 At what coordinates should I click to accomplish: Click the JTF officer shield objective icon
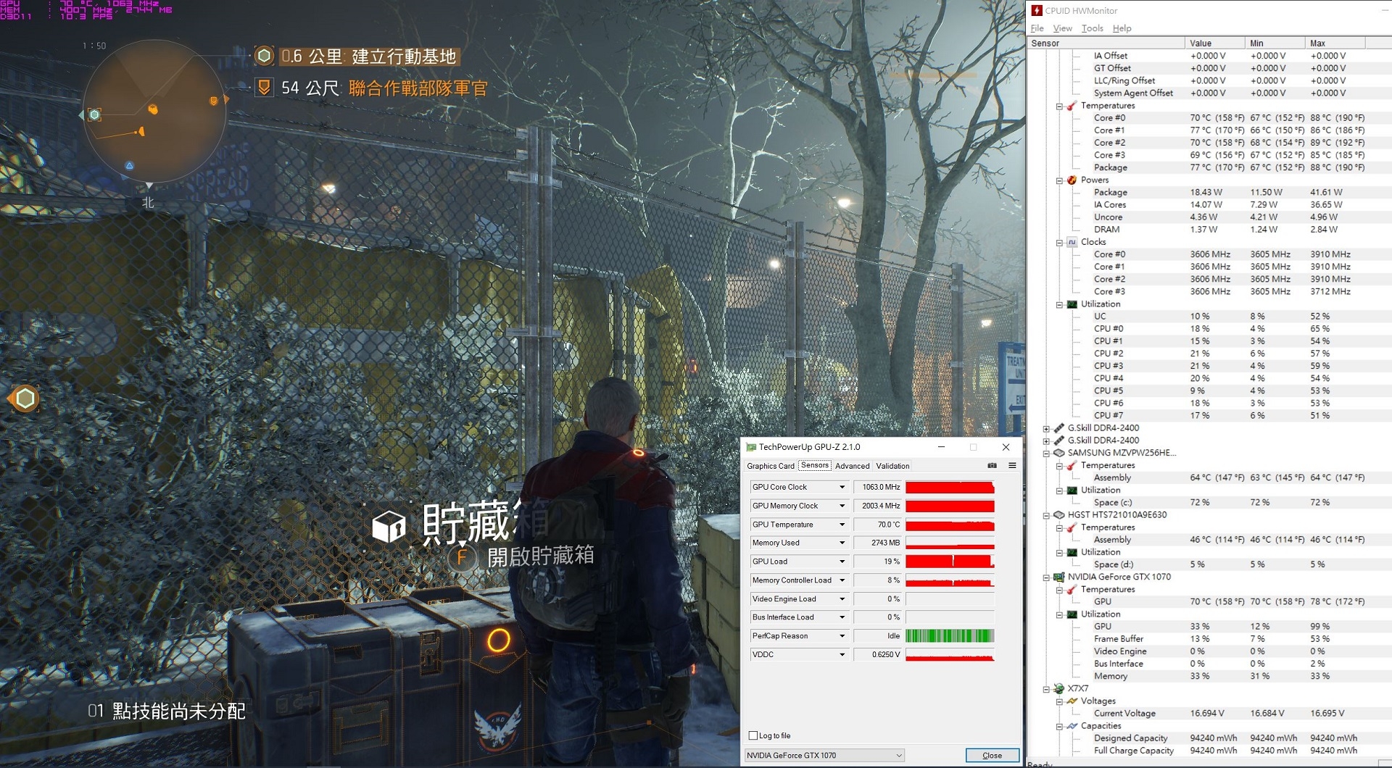(264, 88)
